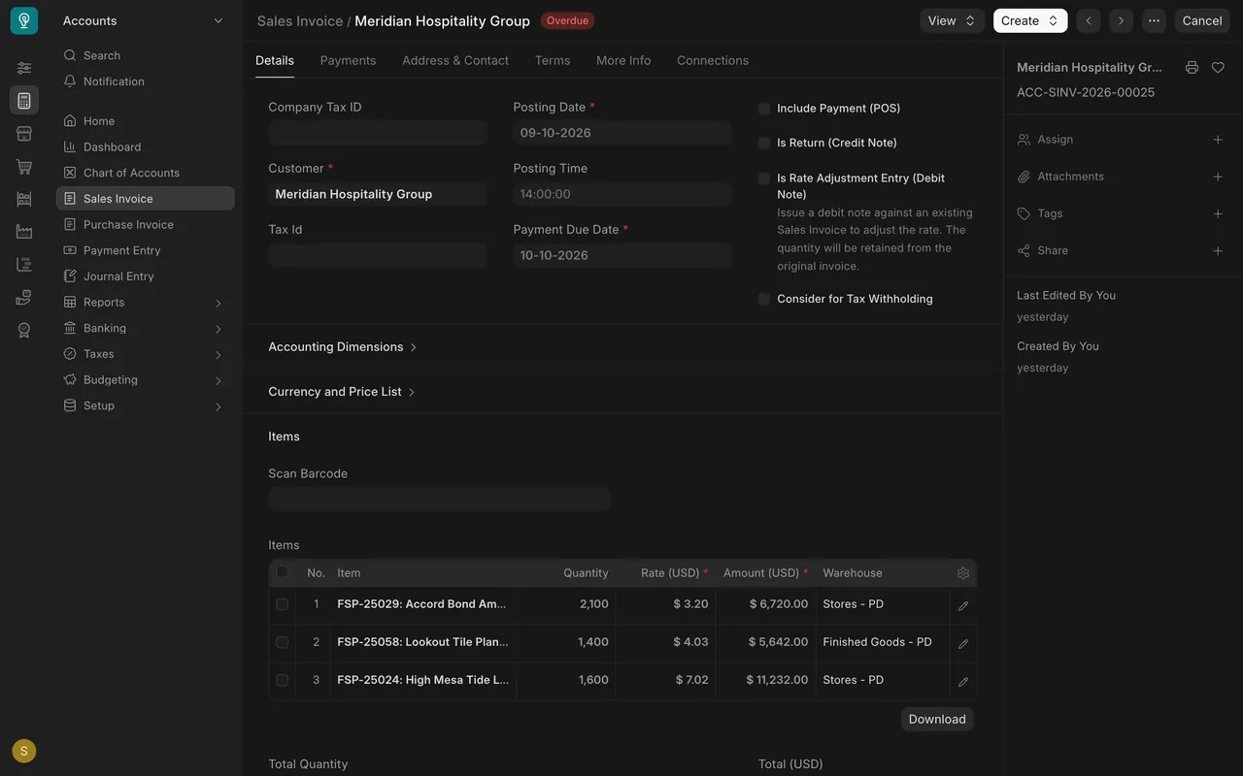The height and width of the screenshot is (776, 1243).
Task: Open the View dropdown in the header
Action: coord(952,20)
